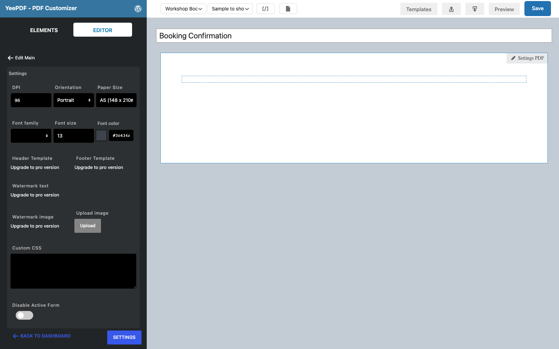Click the Upload image button
This screenshot has height=349, width=559.
coord(88,226)
